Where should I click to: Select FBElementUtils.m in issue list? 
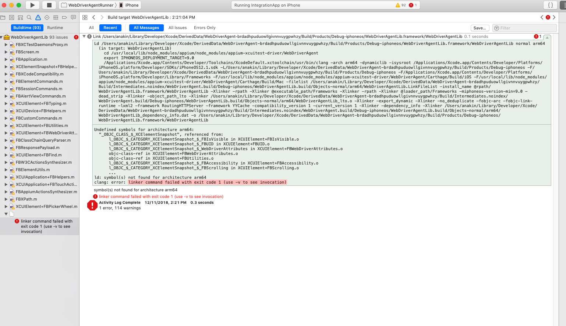coord(33,170)
